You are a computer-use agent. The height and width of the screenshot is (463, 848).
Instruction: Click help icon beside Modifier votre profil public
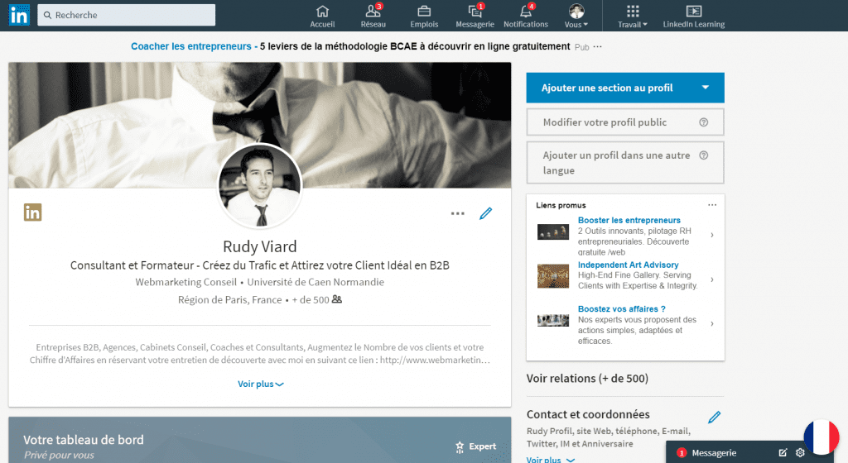(x=704, y=122)
